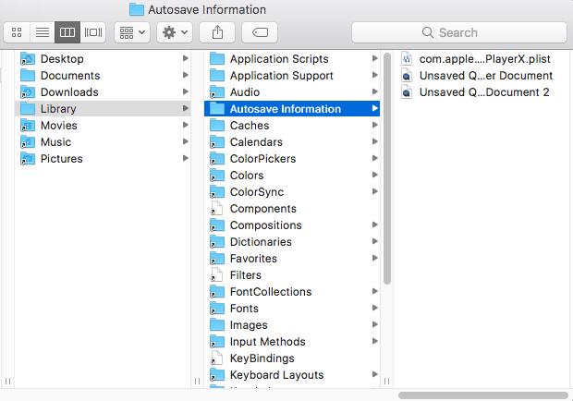Click the Autosave Information title folder icon
This screenshot has height=401, width=573.
(137, 10)
